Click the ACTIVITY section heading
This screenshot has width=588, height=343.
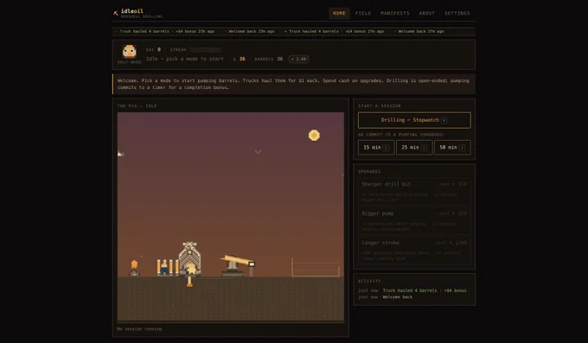[369, 281]
